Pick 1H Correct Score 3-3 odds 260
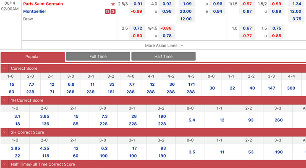Screen dimensions: 306x168 (278, 120)
